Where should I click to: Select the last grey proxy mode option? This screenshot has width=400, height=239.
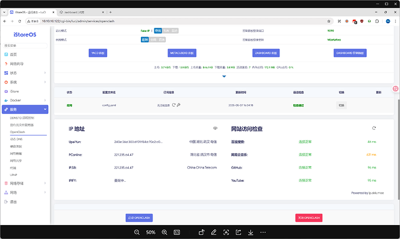(x=162, y=40)
